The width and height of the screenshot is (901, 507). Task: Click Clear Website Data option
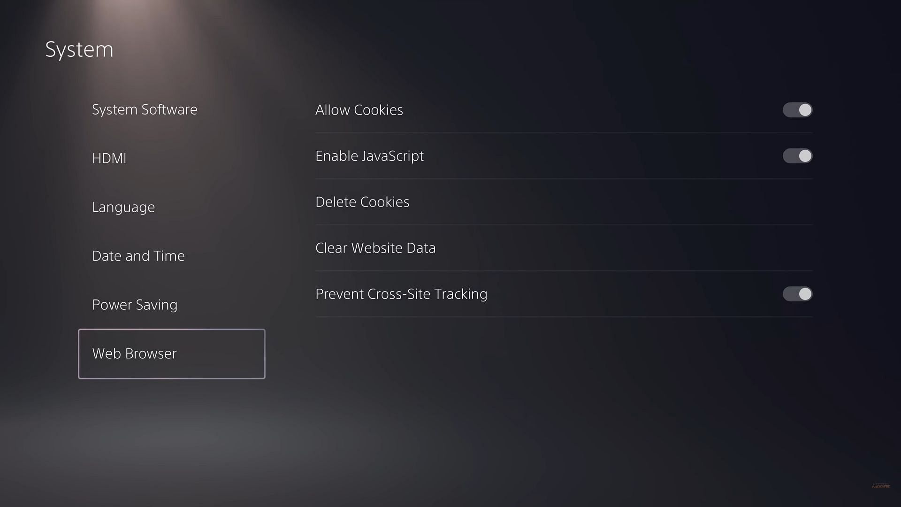click(375, 247)
